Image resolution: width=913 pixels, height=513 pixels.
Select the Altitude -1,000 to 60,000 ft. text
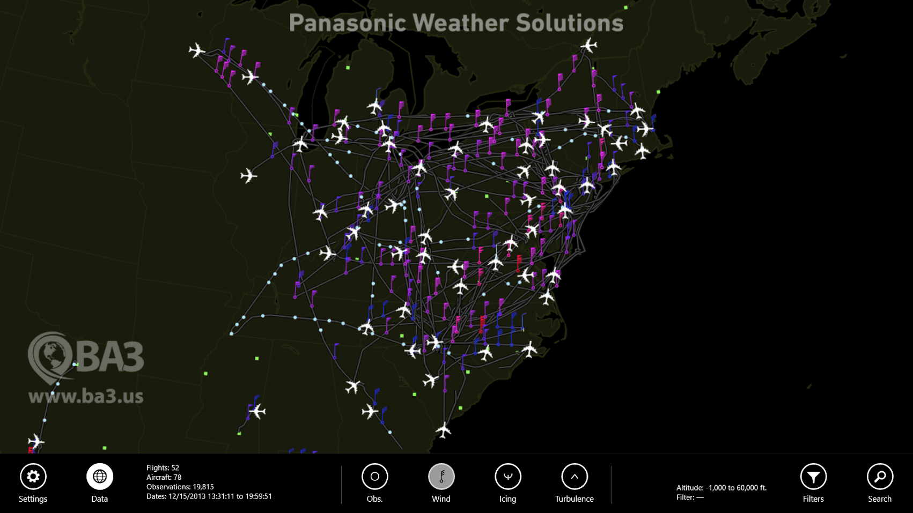pos(721,488)
